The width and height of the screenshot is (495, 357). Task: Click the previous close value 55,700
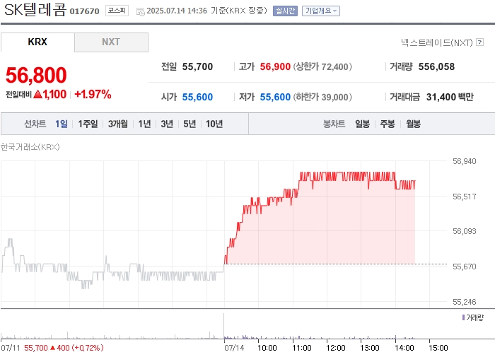(197, 66)
